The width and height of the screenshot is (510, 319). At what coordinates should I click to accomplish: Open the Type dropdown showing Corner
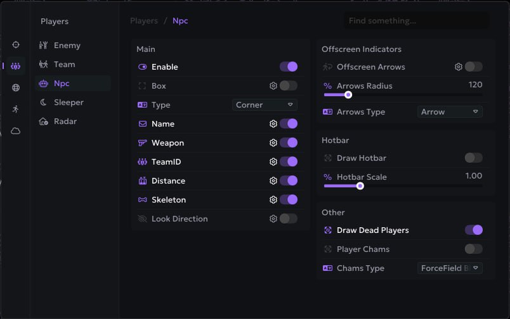point(265,105)
